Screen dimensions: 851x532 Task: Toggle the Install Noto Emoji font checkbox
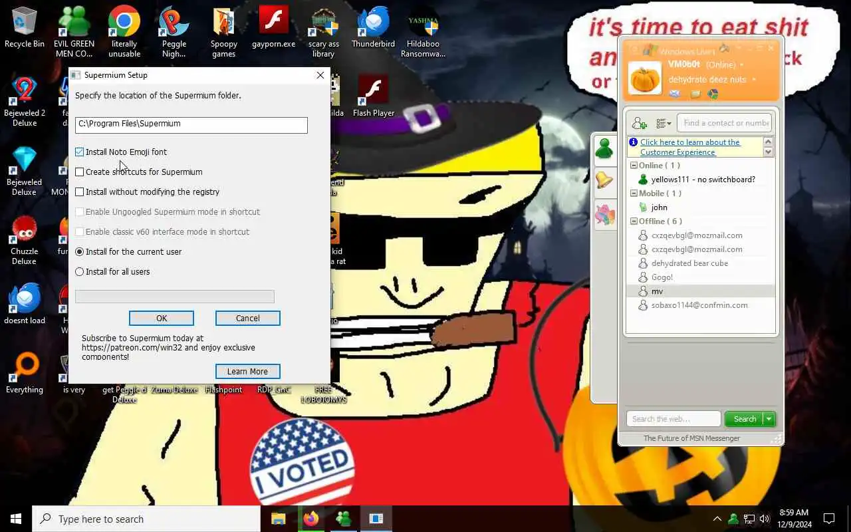80,152
